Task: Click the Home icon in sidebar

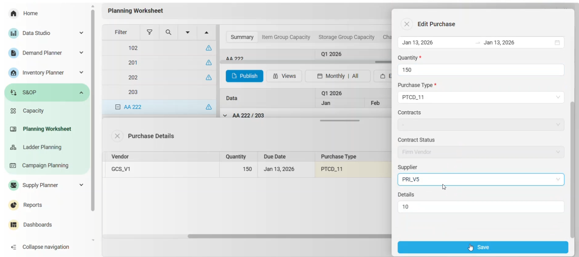Action: click(13, 13)
